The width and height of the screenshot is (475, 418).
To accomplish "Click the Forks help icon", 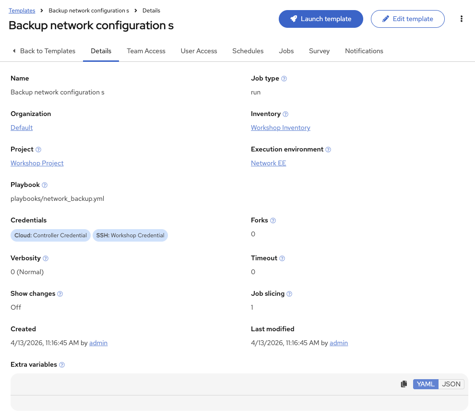I will 273,221.
